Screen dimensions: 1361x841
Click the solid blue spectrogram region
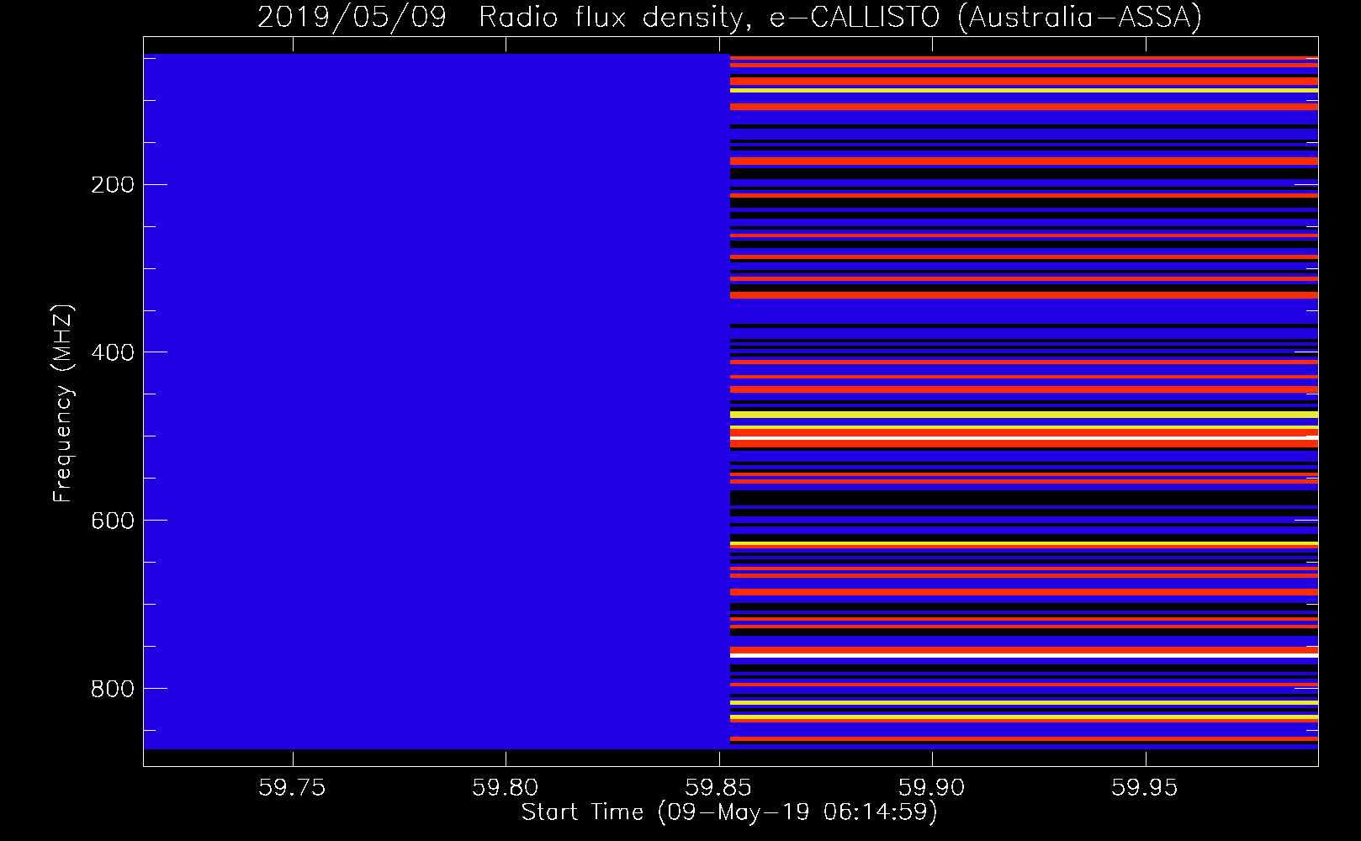[437, 401]
